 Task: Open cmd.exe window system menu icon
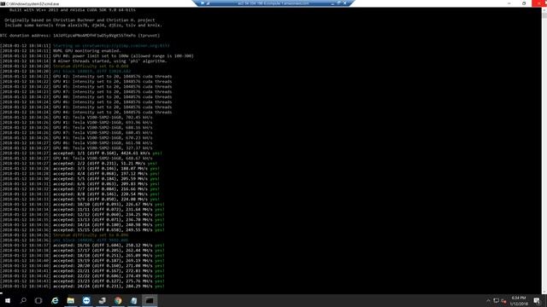(x=3, y=3)
